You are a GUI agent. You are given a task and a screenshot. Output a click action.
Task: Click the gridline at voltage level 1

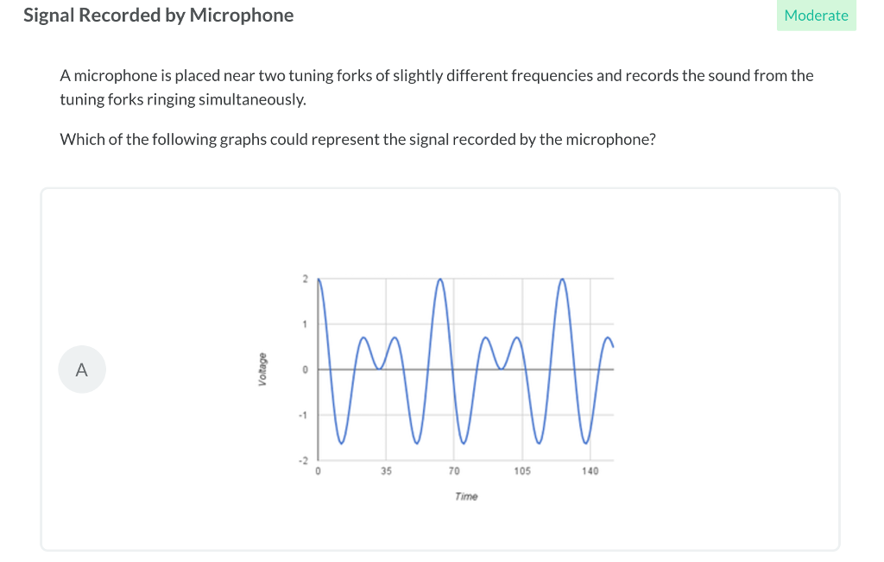pos(518,324)
